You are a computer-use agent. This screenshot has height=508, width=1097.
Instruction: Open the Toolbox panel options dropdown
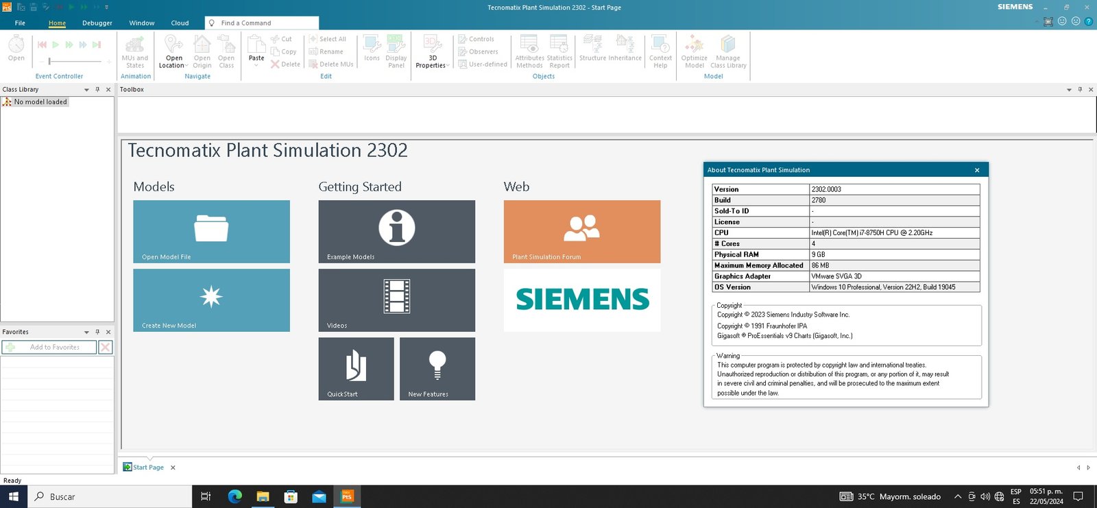coord(1069,90)
